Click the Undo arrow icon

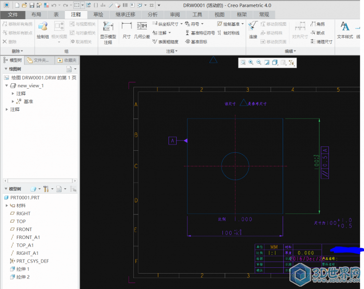[x=54, y=5]
